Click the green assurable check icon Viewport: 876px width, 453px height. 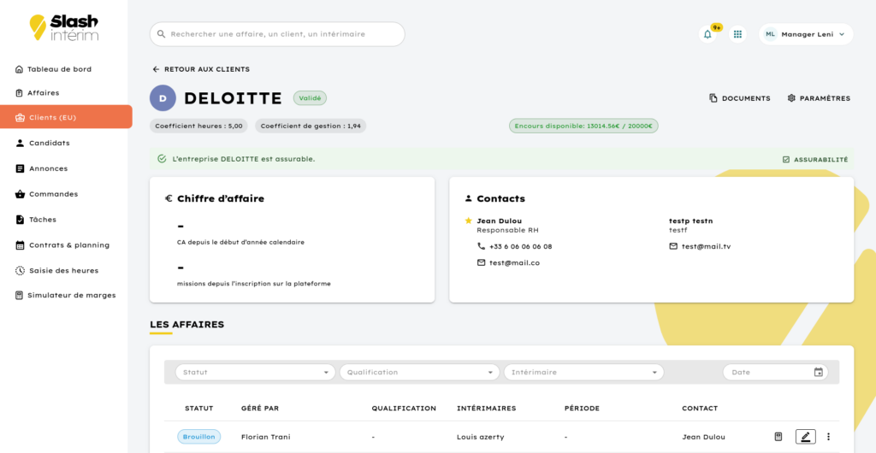pyautogui.click(x=162, y=159)
